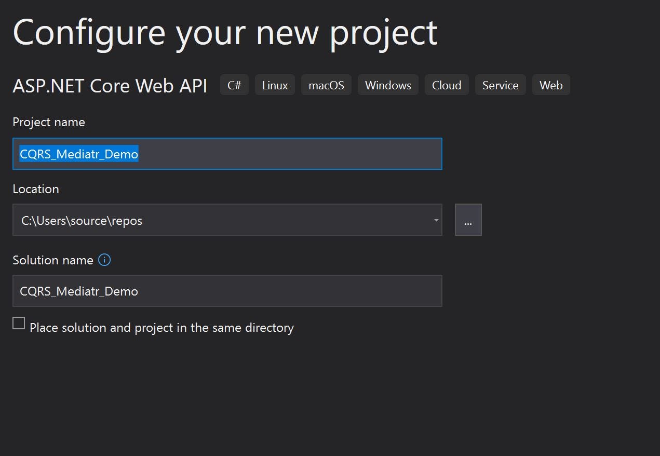Click the info icon beside Solution name
This screenshot has width=660, height=456.
[104, 260]
